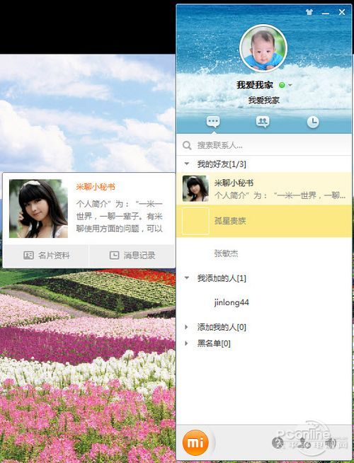Click the 个人简介 description in popup card
The height and width of the screenshot is (463, 354).
coord(120,216)
